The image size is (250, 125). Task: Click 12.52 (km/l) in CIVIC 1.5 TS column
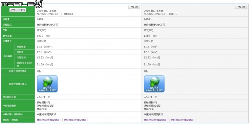tap(45, 57)
